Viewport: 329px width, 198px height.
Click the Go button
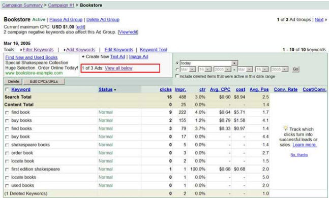(x=295, y=69)
